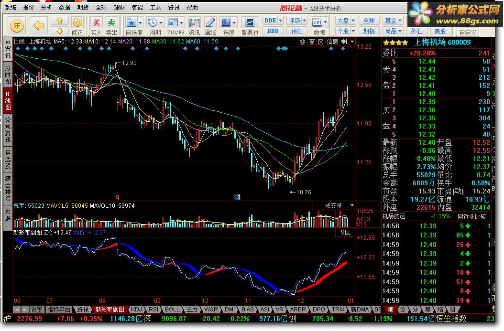This screenshot has width=504, height=331.
Task: Click the 周期 clock icon
Action: click(152, 22)
